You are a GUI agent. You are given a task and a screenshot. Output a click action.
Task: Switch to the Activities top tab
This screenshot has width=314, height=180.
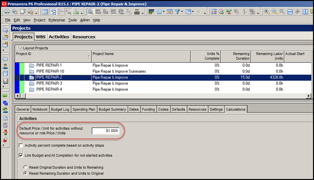[x=59, y=37]
